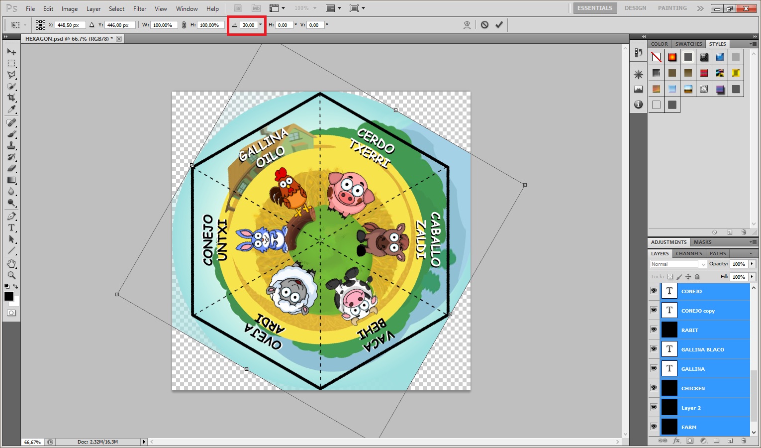Hide the FARM layer
Viewport: 761px width, 448px height.
click(654, 427)
